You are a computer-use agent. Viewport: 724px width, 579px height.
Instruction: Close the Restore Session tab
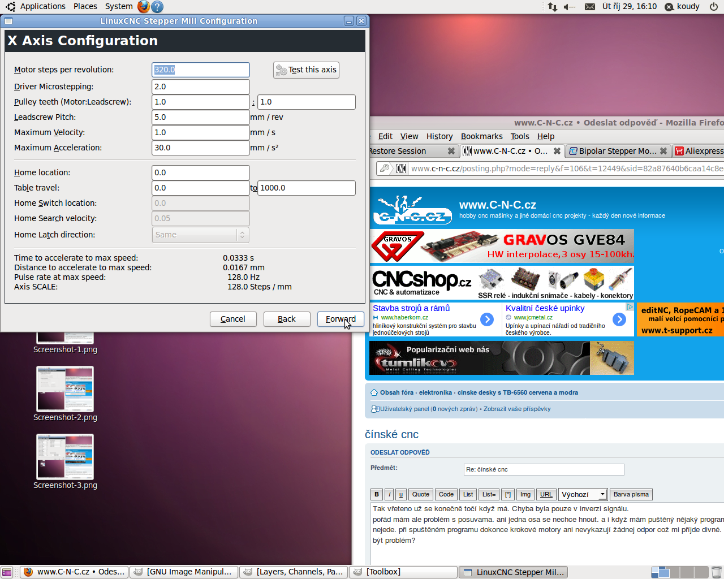point(451,151)
